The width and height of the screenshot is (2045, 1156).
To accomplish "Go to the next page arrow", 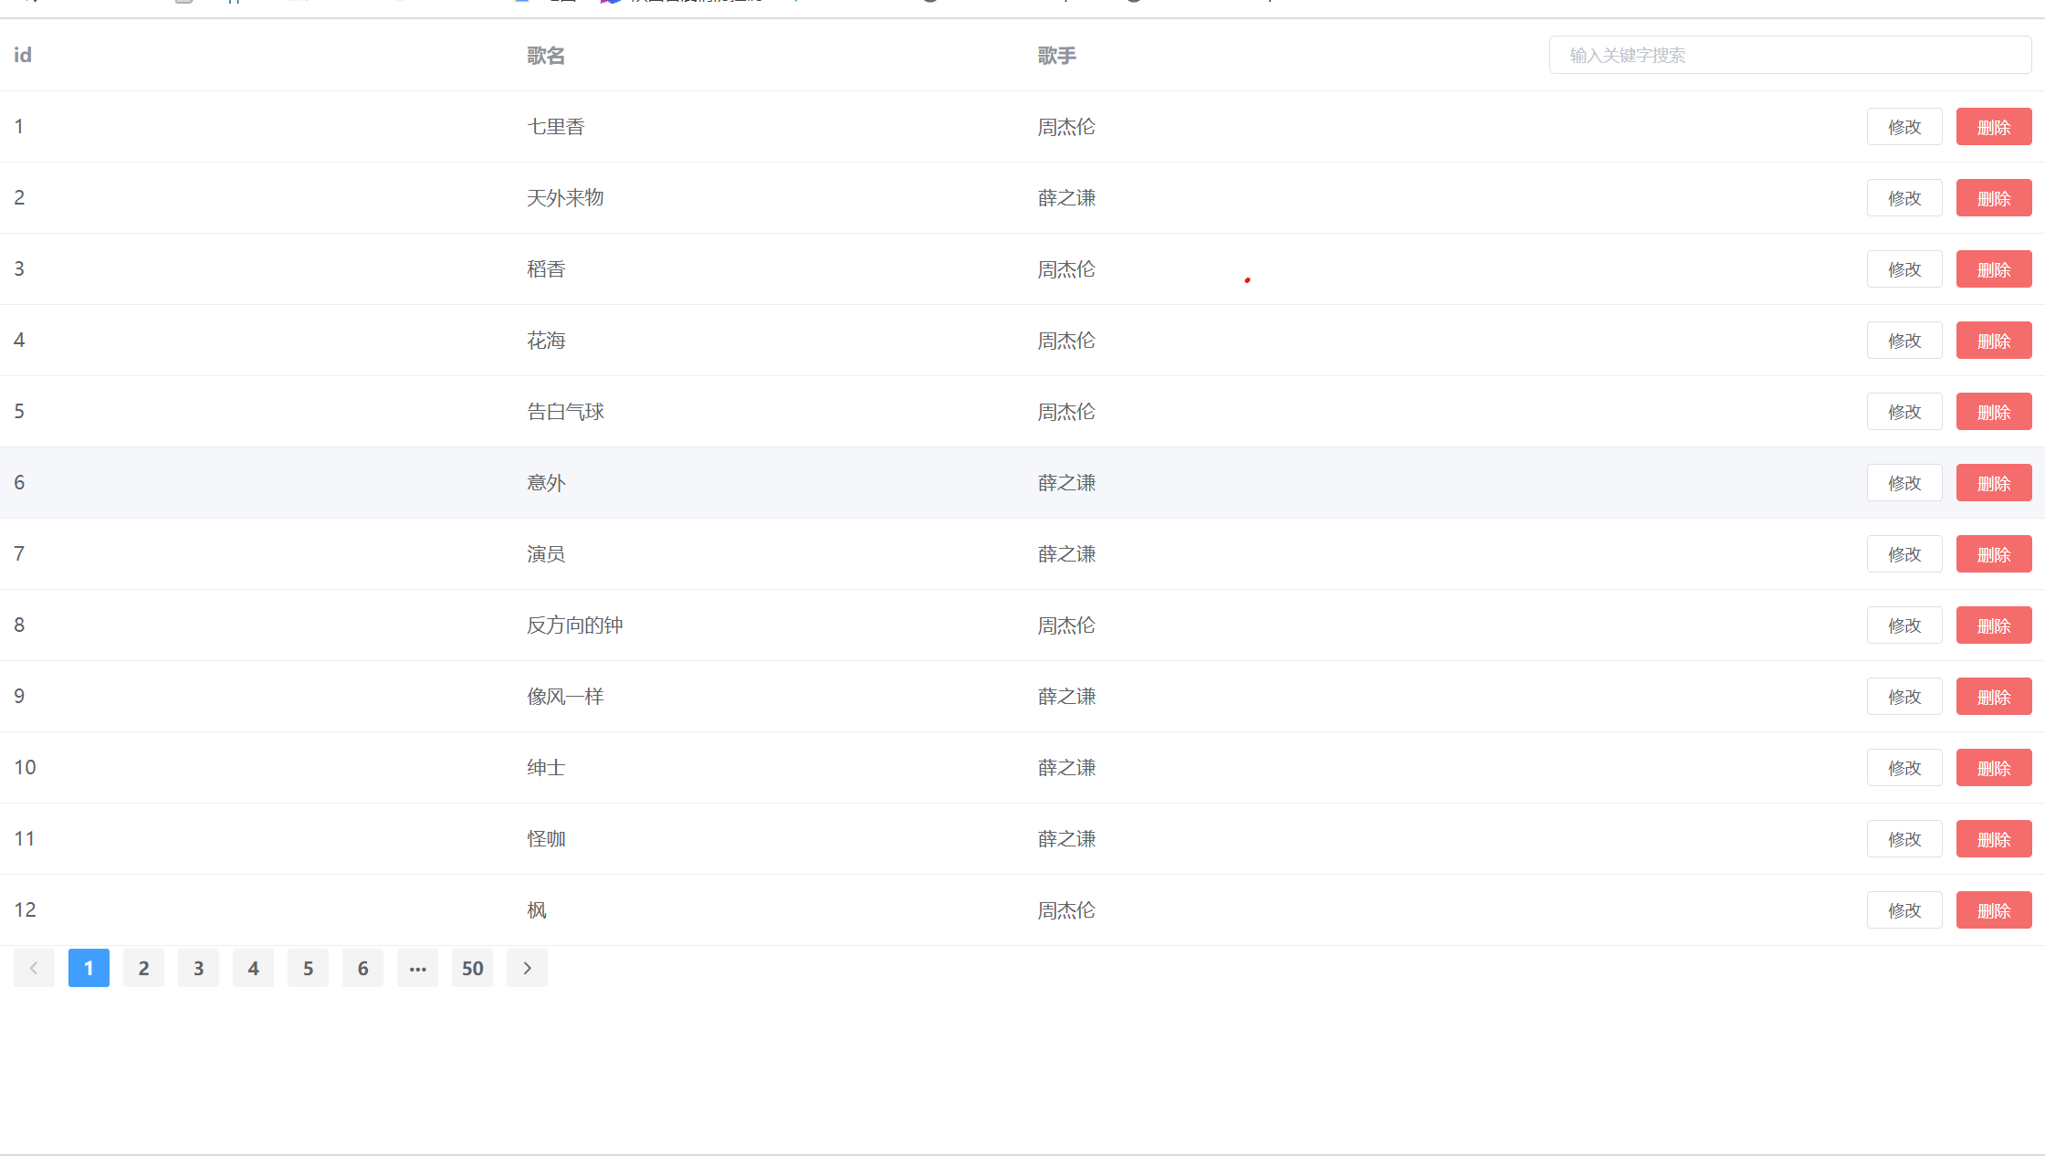I will point(527,968).
